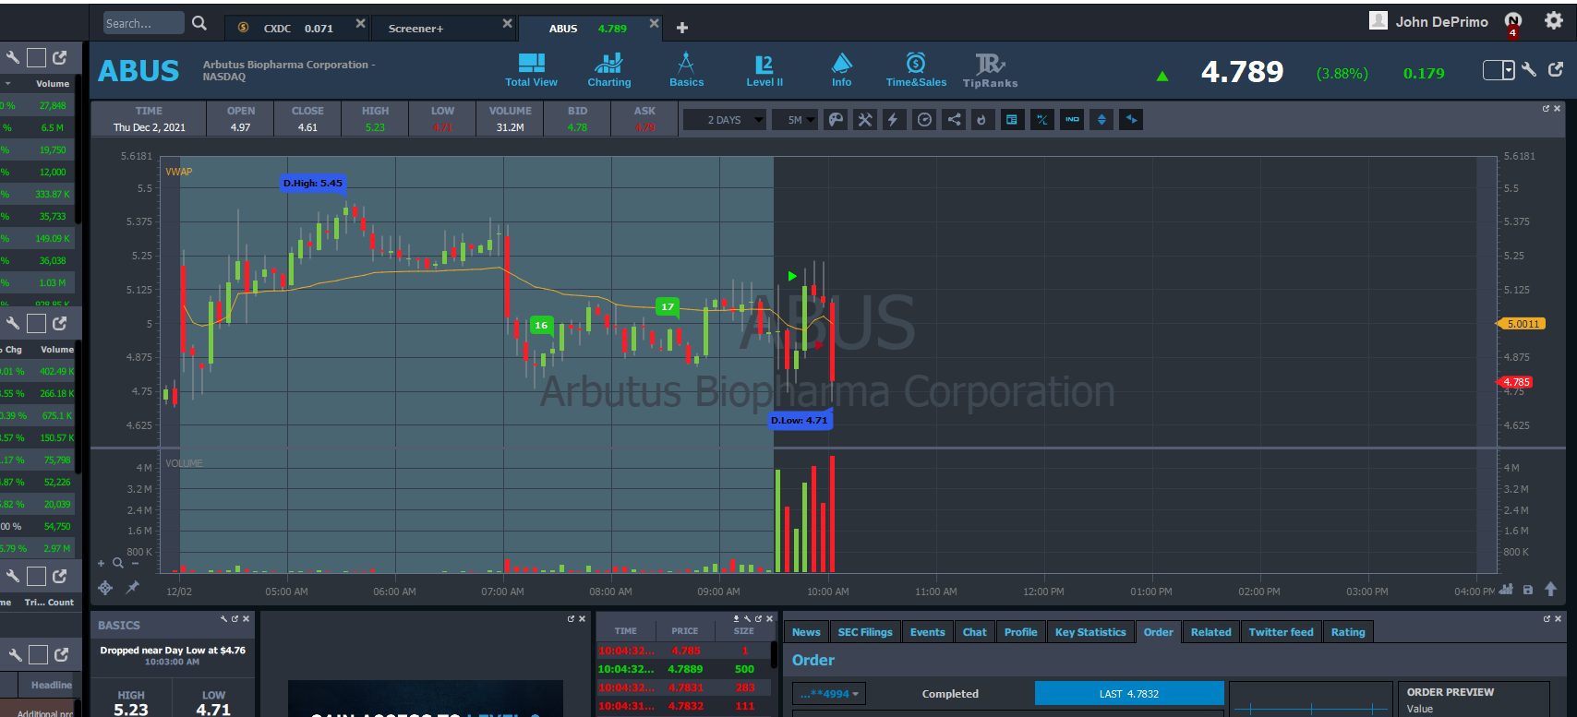Viewport: 1577px width, 717px height.
Task: Click in the Search input field
Action: [143, 23]
